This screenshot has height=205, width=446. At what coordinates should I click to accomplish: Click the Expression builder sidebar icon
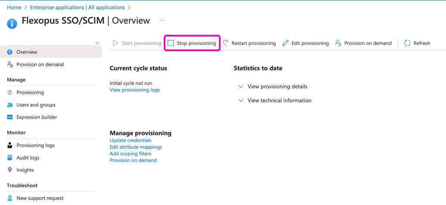[10, 117]
